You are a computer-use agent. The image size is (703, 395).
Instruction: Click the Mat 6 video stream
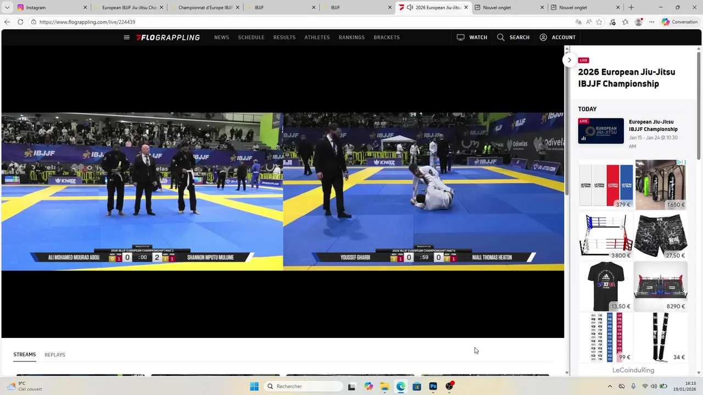[x=423, y=191]
